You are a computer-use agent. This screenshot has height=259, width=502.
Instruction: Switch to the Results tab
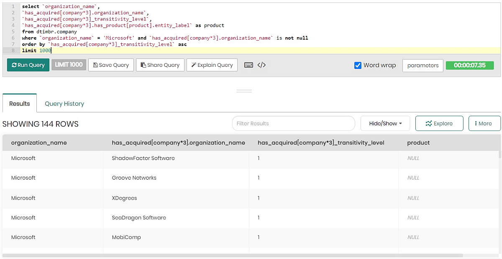click(x=20, y=104)
